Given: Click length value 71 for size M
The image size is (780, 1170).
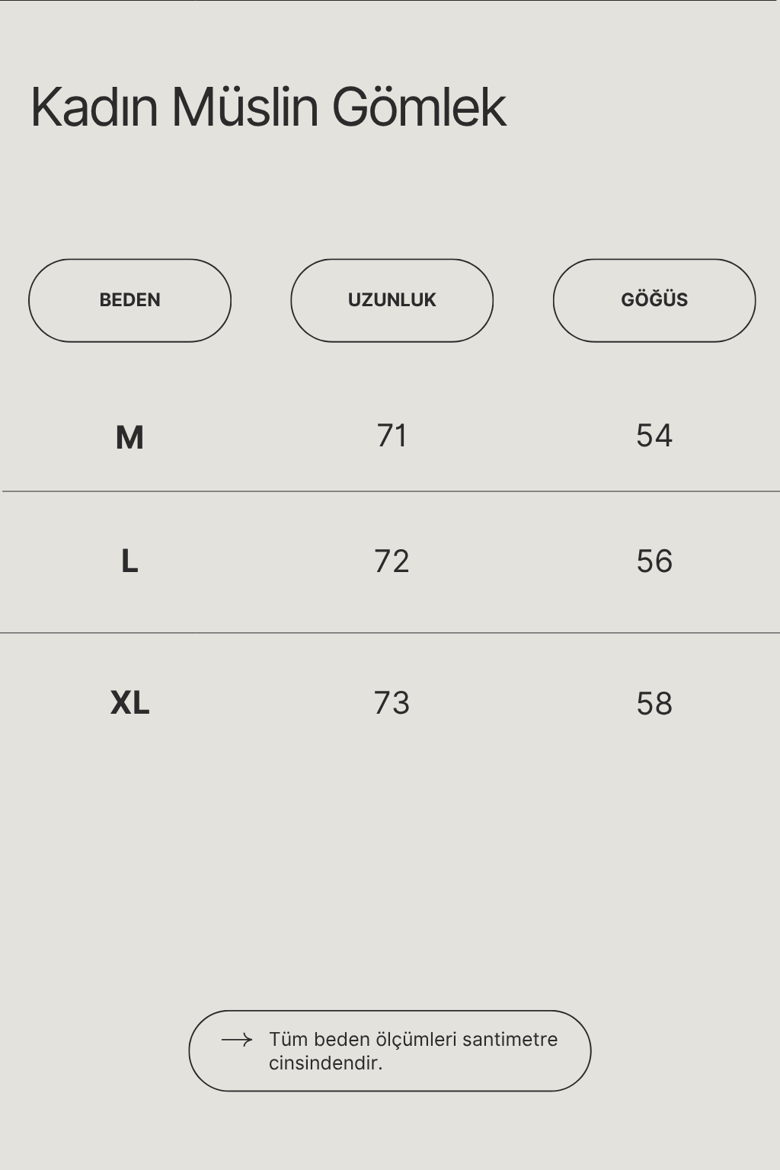Looking at the screenshot, I should coord(392,436).
